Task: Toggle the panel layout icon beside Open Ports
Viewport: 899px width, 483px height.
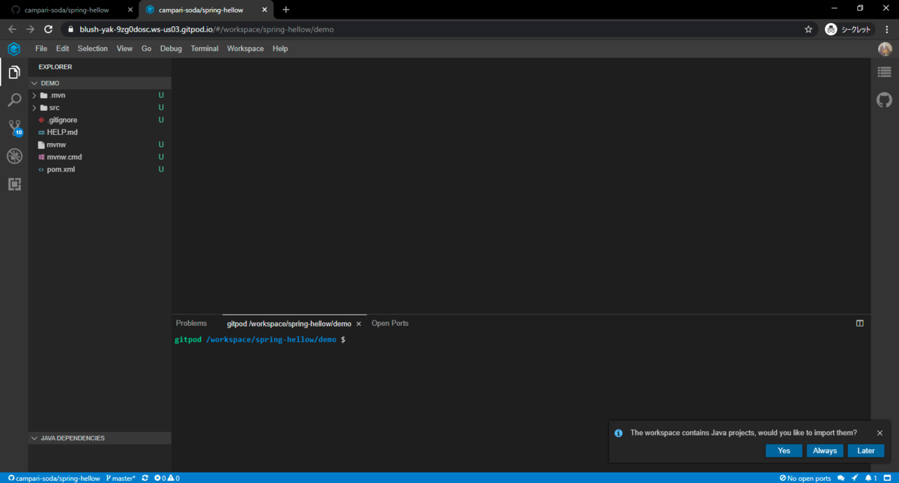Action: pyautogui.click(x=860, y=323)
